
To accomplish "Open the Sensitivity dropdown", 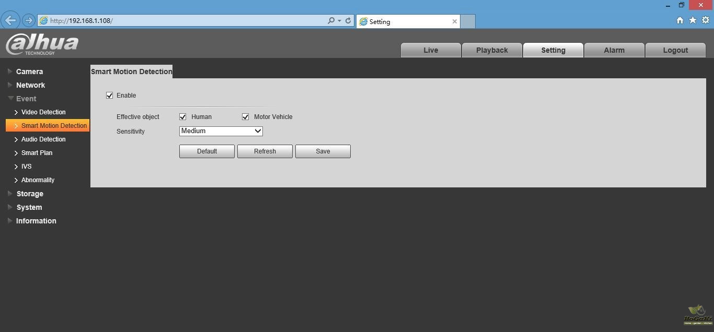I will 221,131.
